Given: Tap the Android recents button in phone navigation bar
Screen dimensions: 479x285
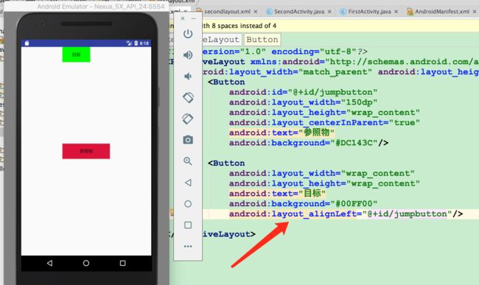Looking at the screenshot, I should tap(122, 263).
